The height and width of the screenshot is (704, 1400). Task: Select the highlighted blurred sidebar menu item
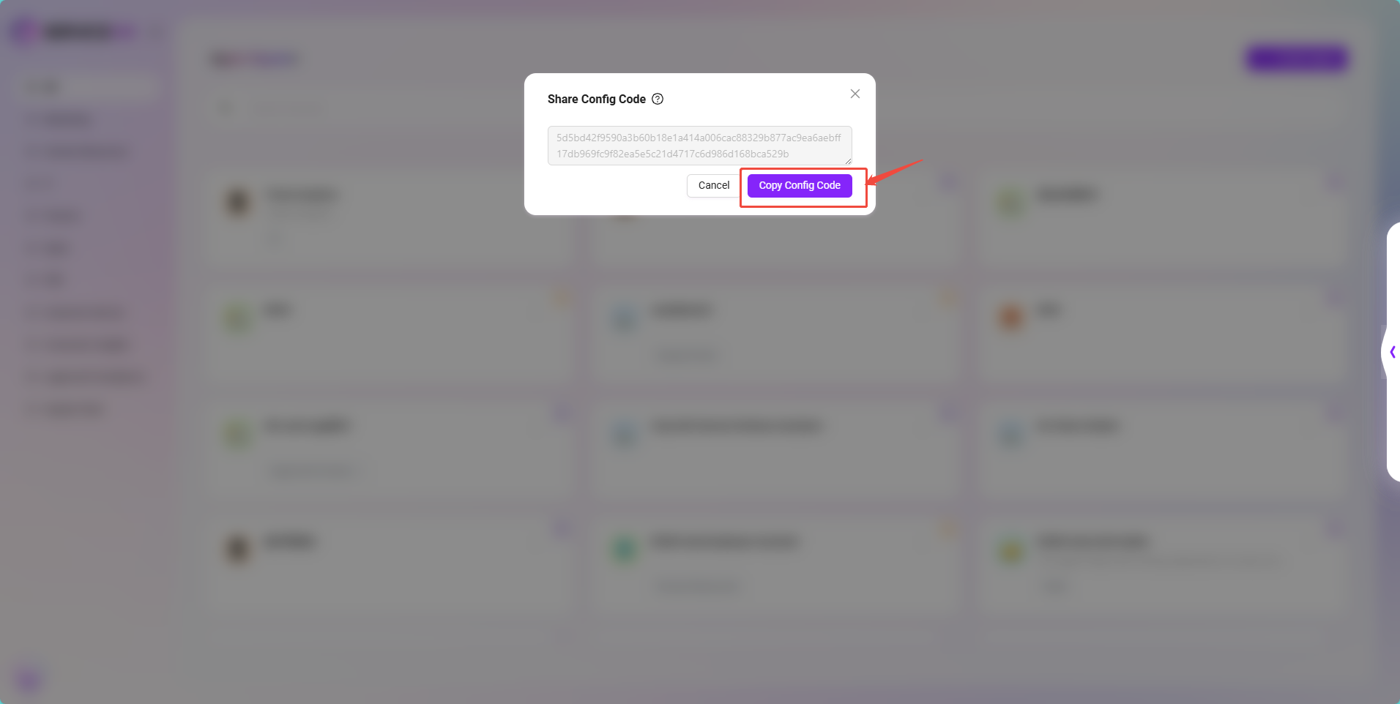pos(86,87)
